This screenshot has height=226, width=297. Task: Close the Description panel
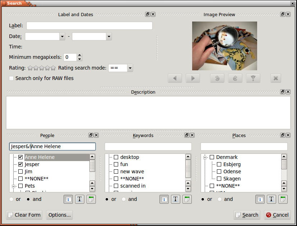[x=288, y=92]
